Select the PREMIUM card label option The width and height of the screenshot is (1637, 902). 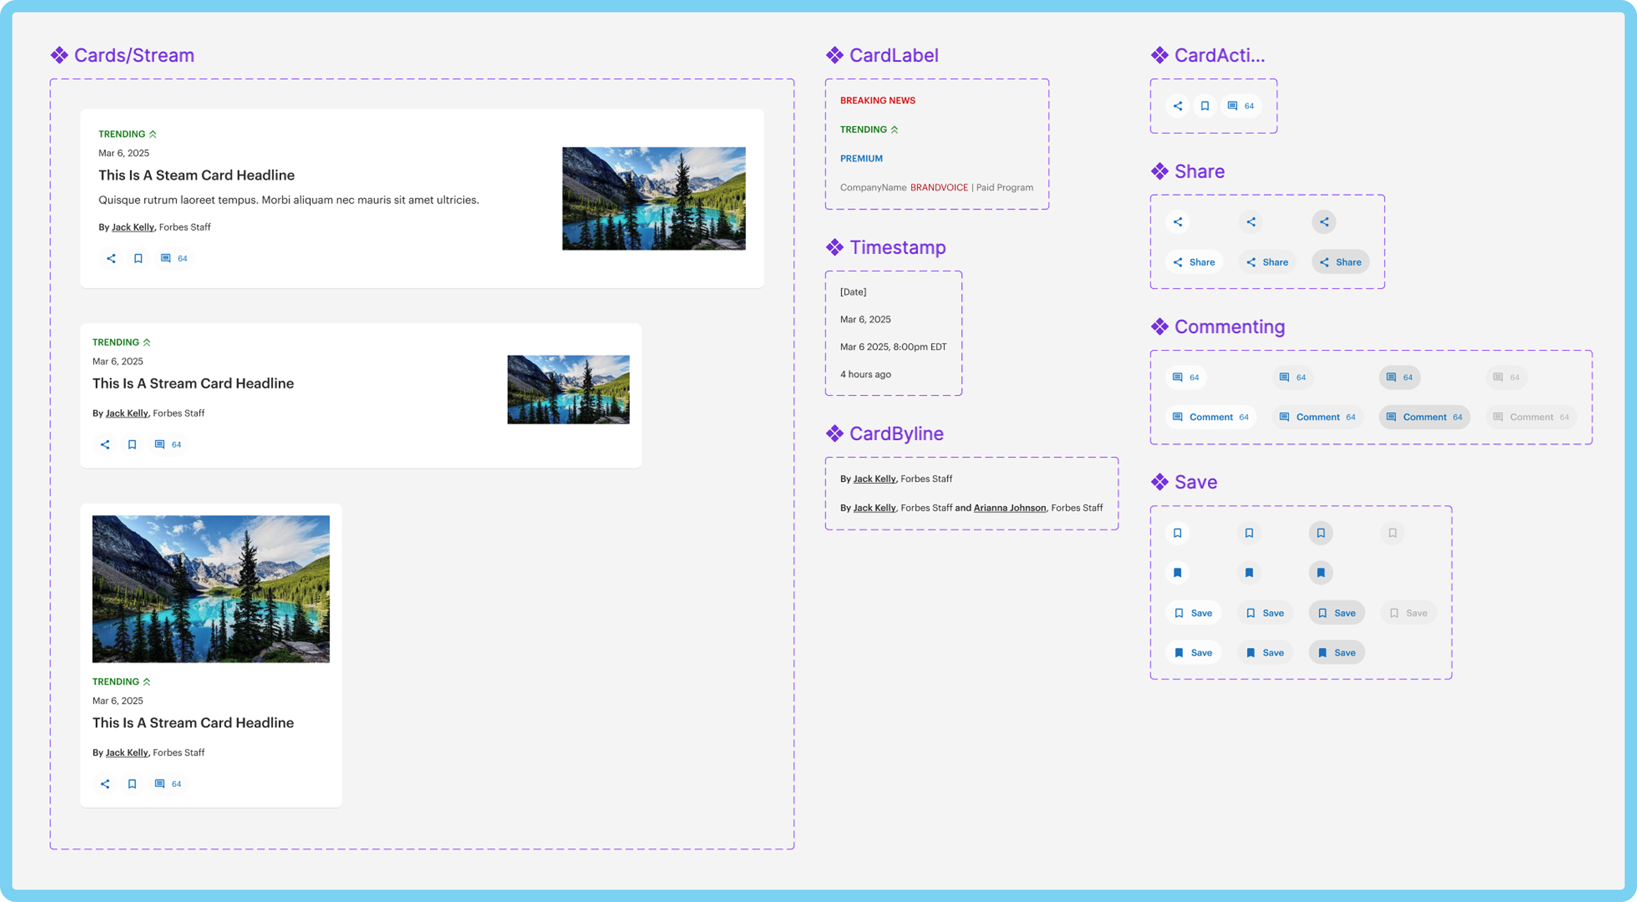(x=861, y=157)
